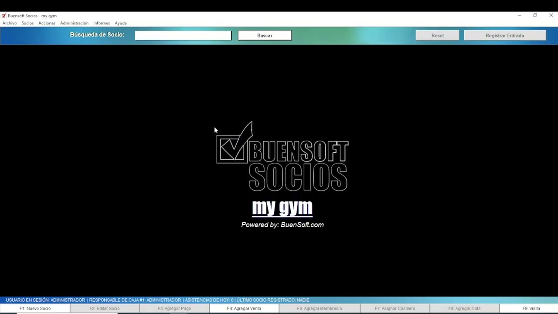Click the Buscar button

click(x=265, y=35)
